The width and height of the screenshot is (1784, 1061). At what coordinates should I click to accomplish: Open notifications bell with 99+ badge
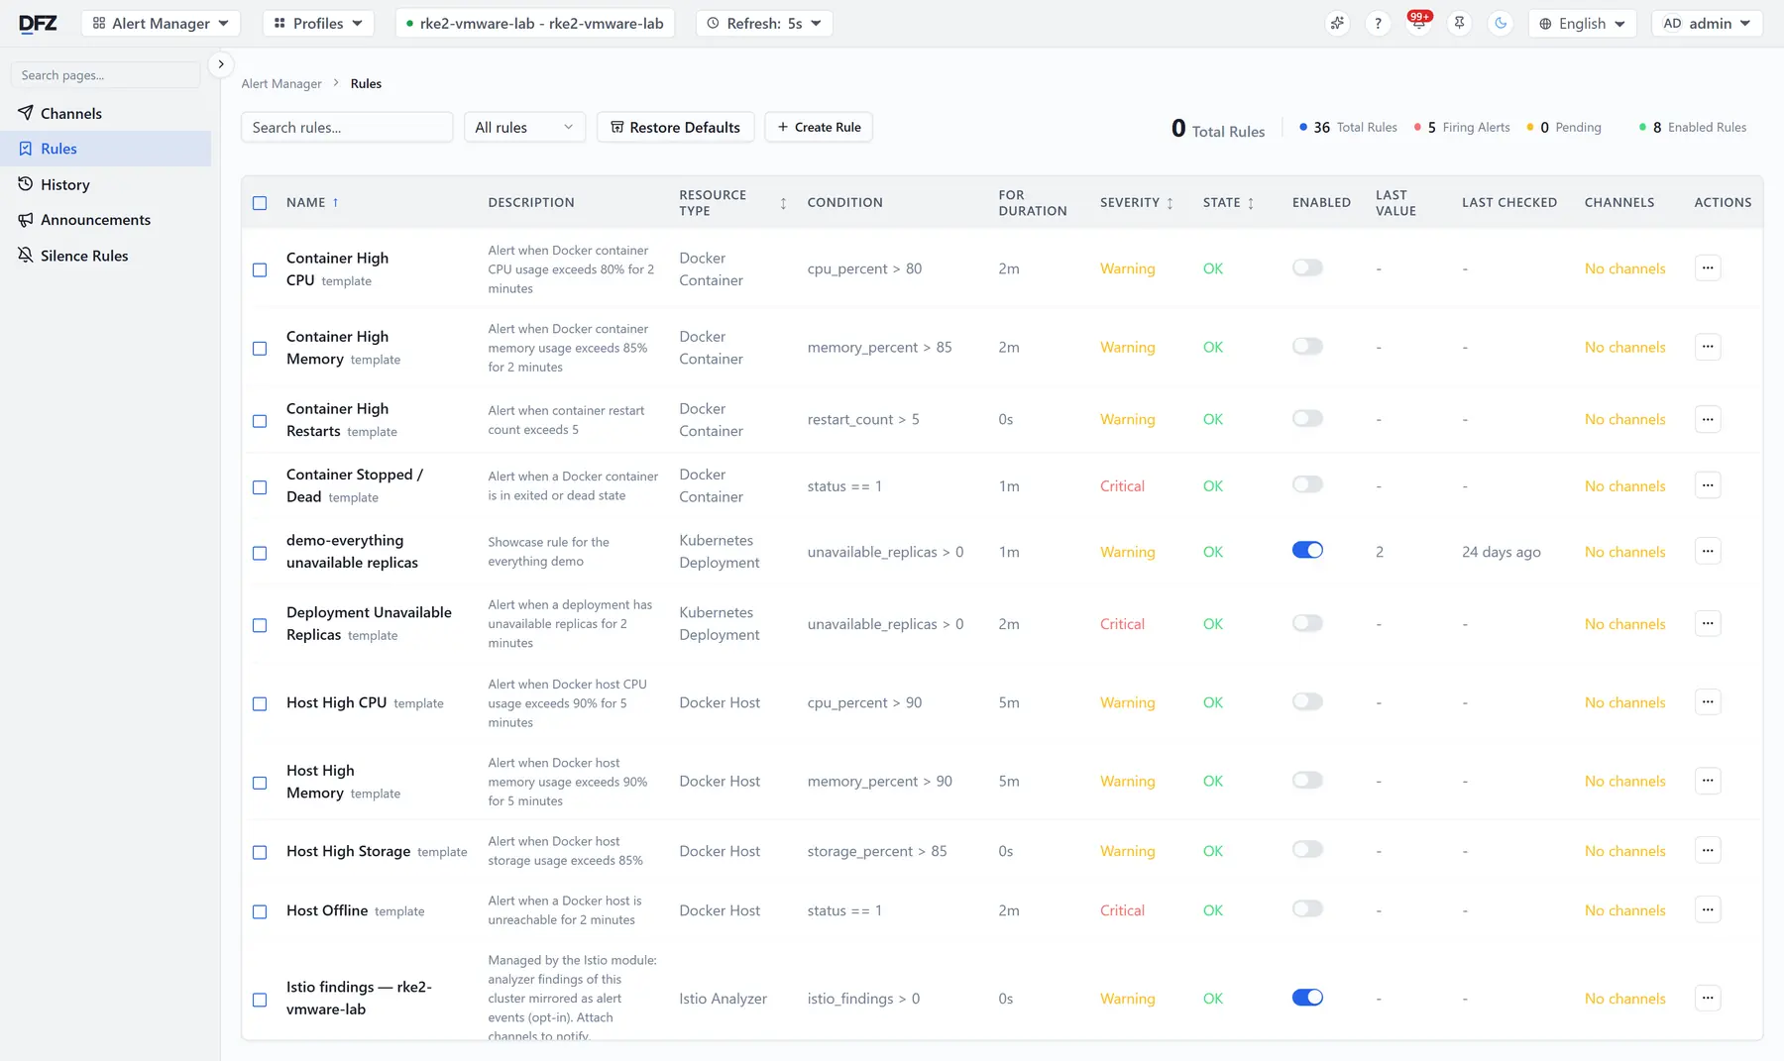[1418, 23]
